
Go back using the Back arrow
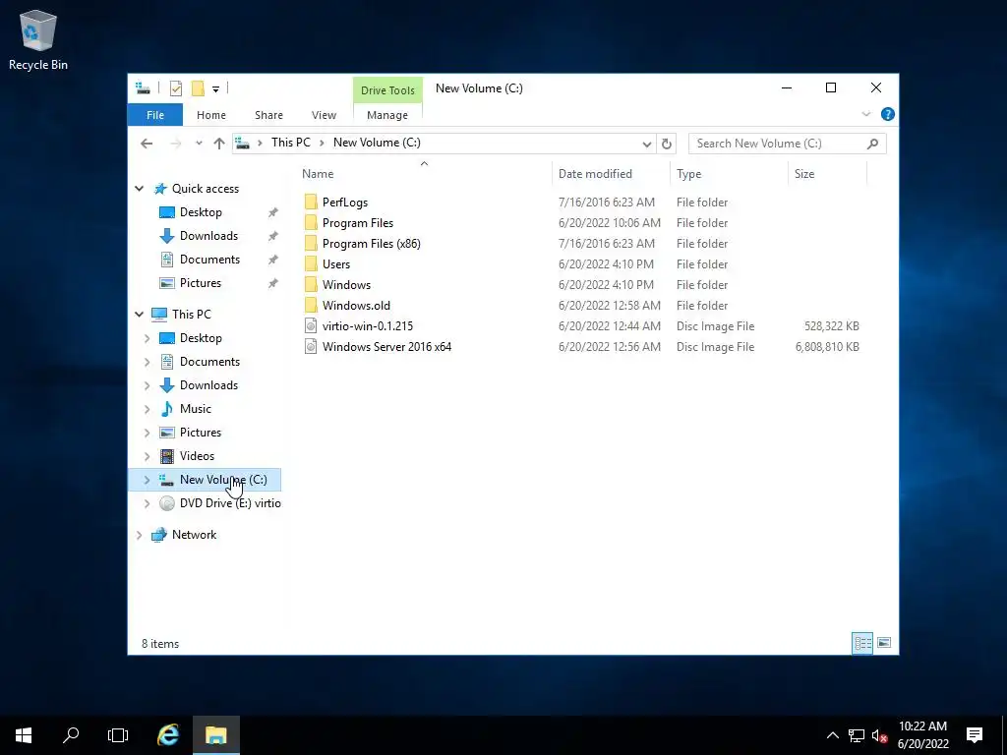pyautogui.click(x=147, y=144)
